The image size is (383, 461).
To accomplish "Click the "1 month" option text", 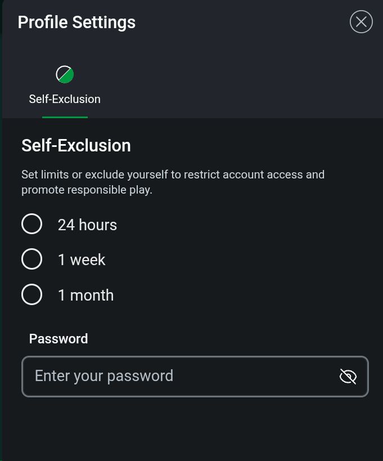I will [85, 295].
